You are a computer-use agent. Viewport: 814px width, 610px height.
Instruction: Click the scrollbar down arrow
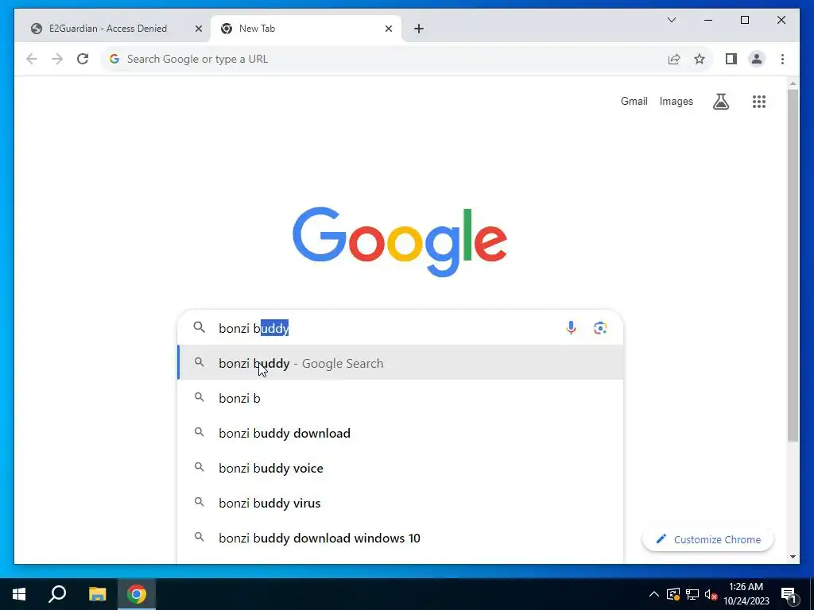click(x=793, y=557)
